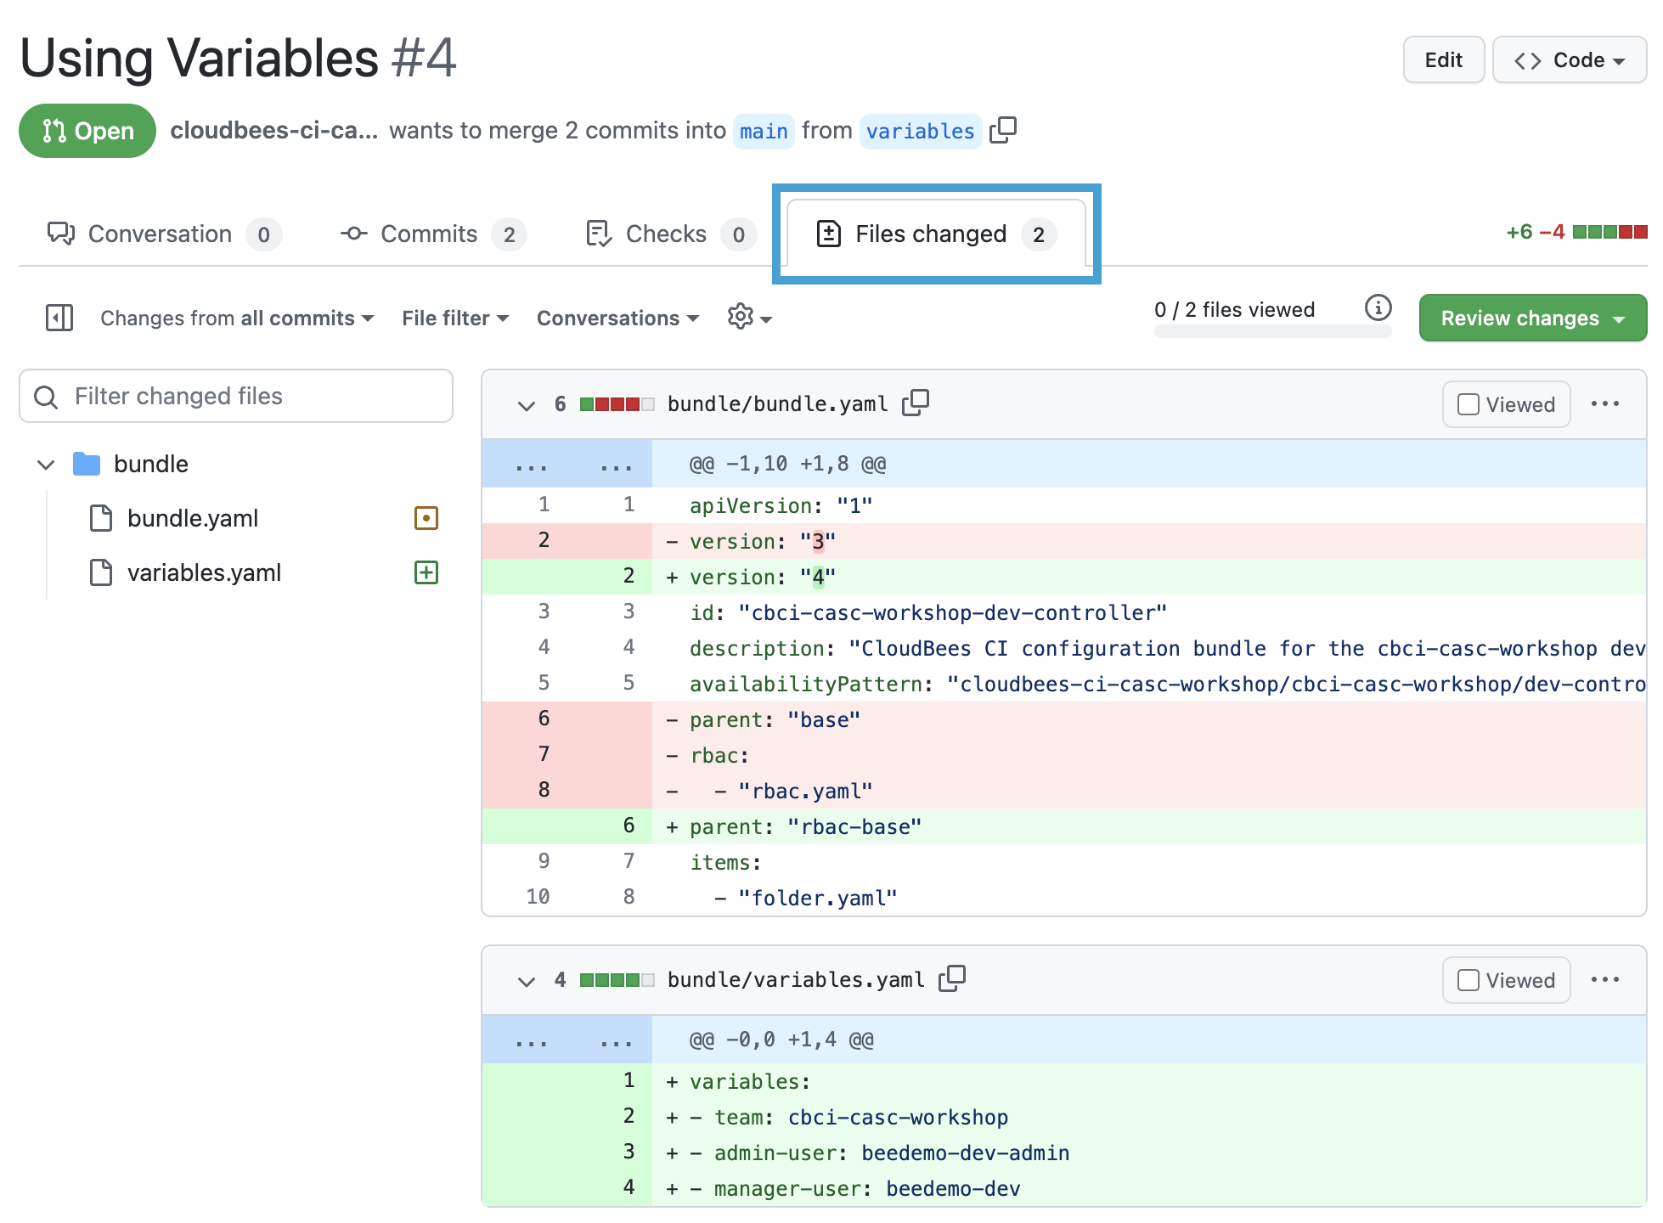Open the kebab menu on variables.yaml diff header

(1605, 979)
